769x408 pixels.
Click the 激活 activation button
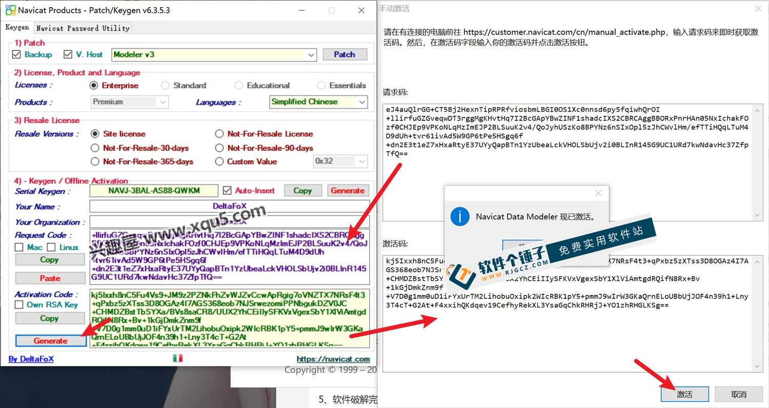point(684,394)
